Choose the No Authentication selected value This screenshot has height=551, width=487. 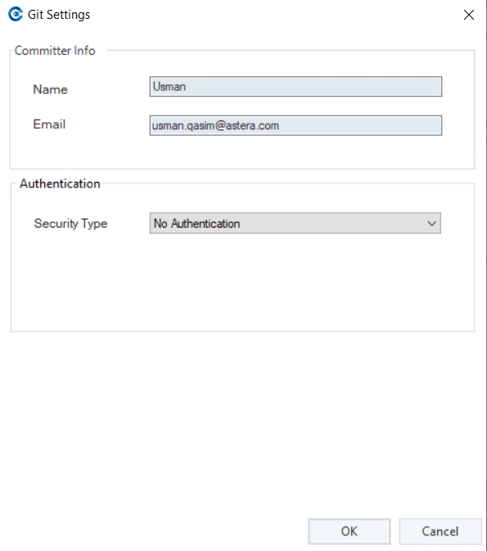[196, 224]
